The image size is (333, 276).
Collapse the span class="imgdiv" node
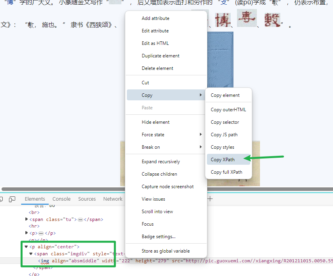(x=31, y=254)
